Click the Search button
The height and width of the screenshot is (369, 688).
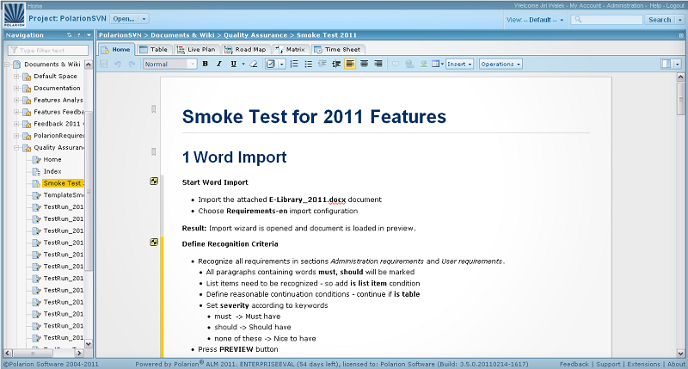(660, 20)
